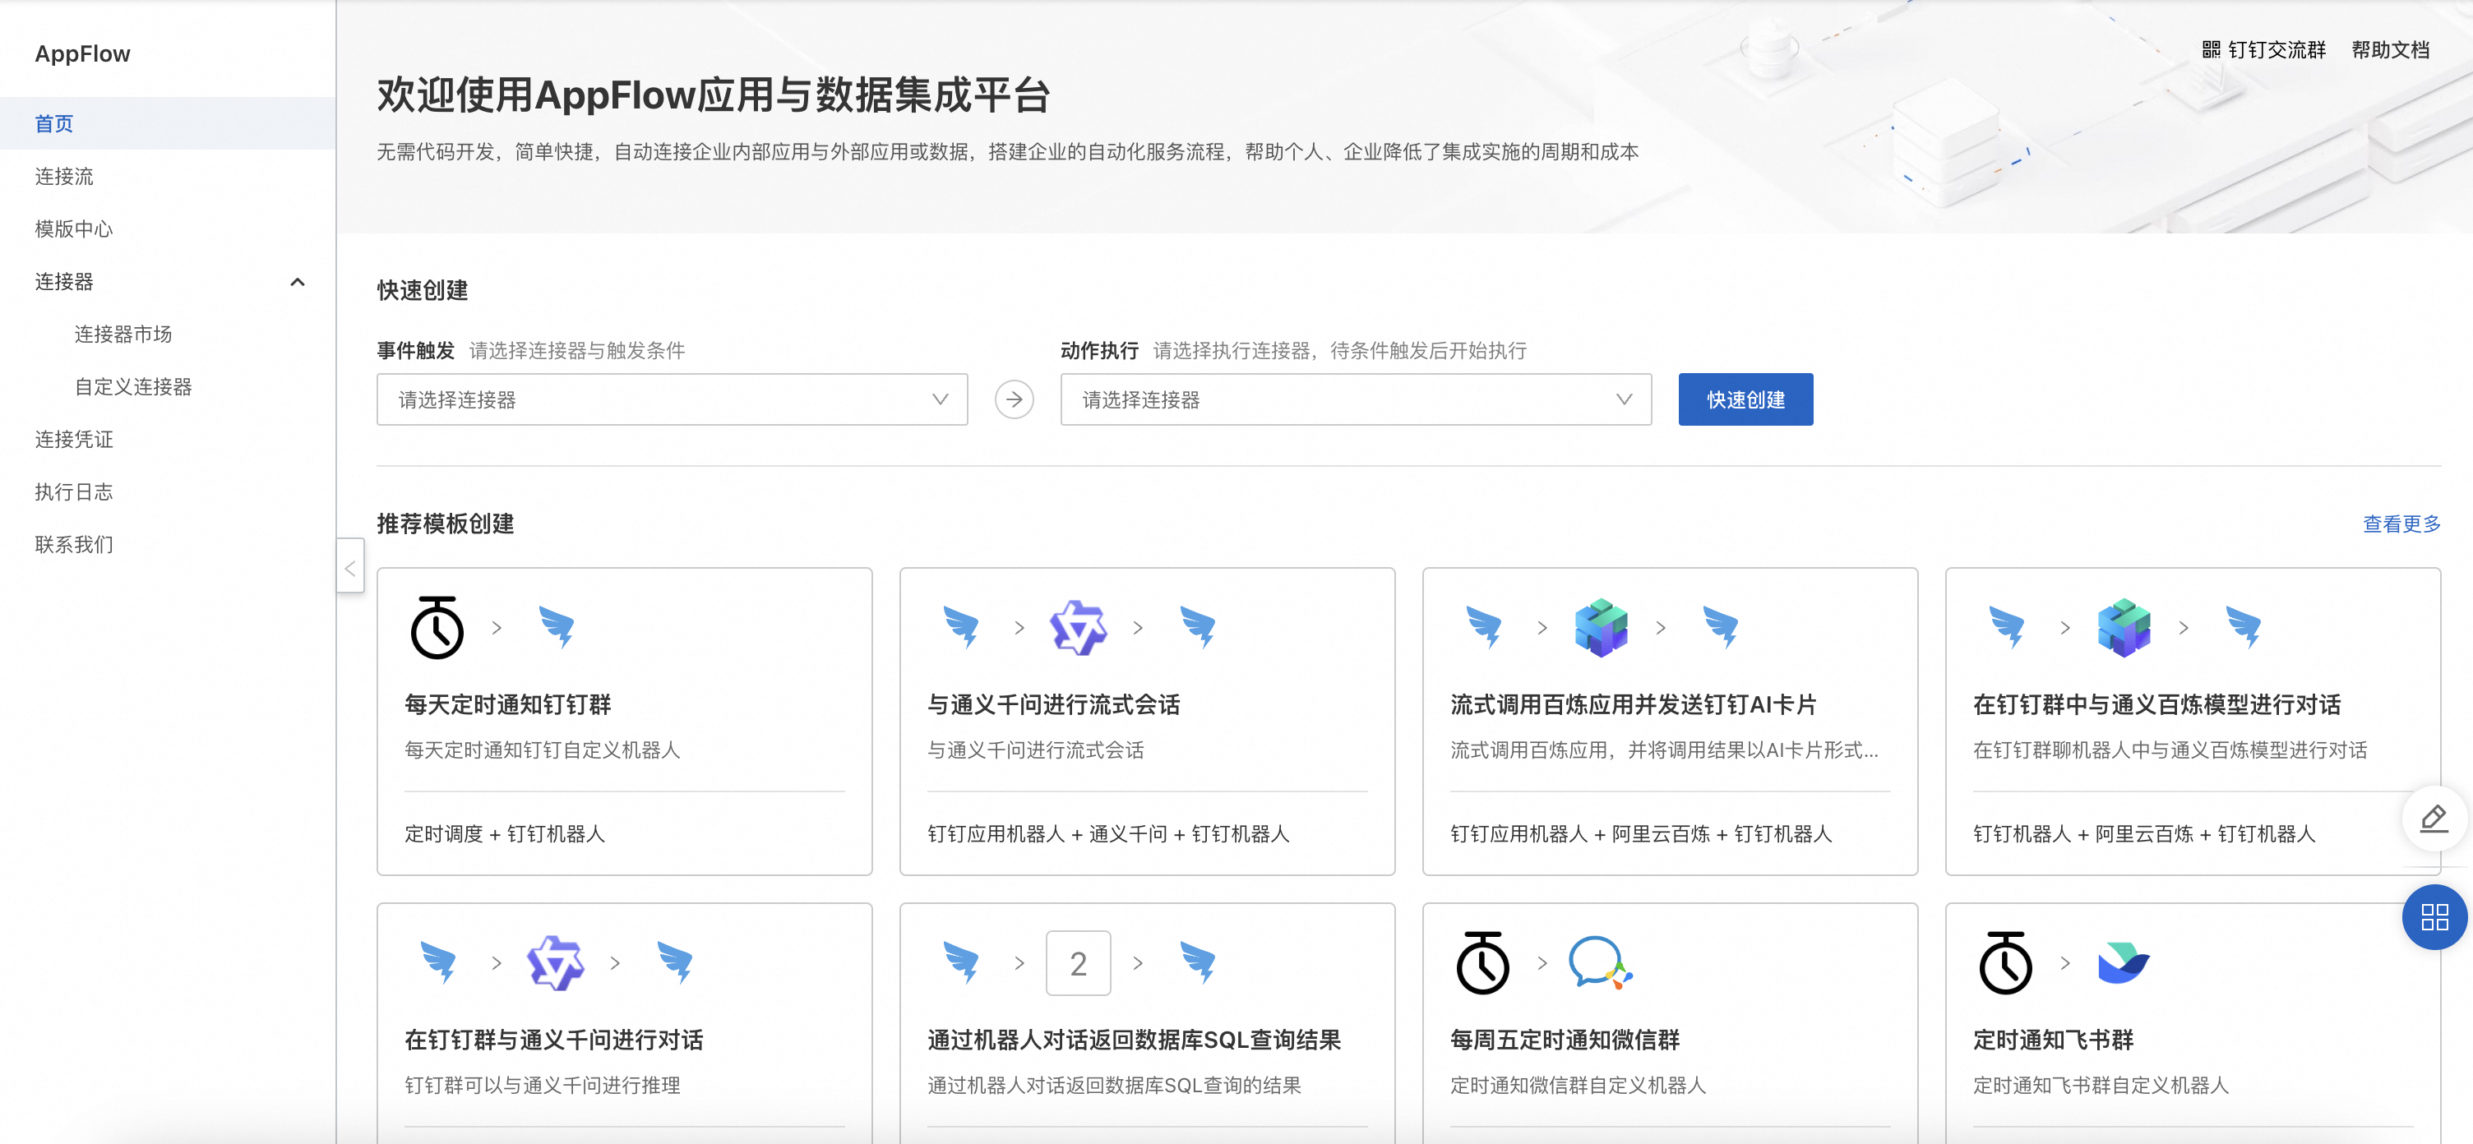The image size is (2473, 1144).
Task: Go to 模版中心 in the sidebar
Action: click(x=74, y=228)
